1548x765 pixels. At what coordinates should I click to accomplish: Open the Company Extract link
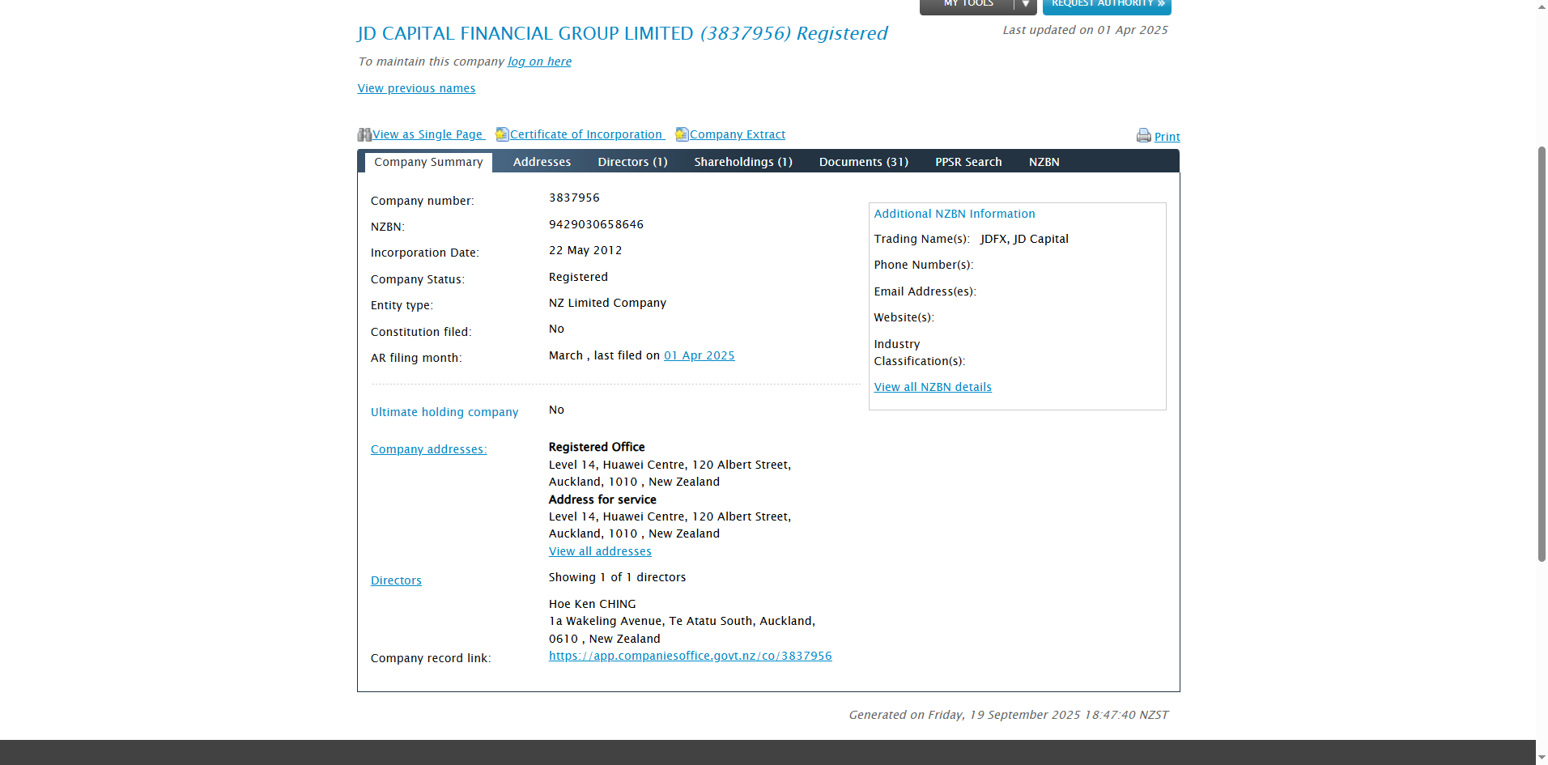coord(738,134)
